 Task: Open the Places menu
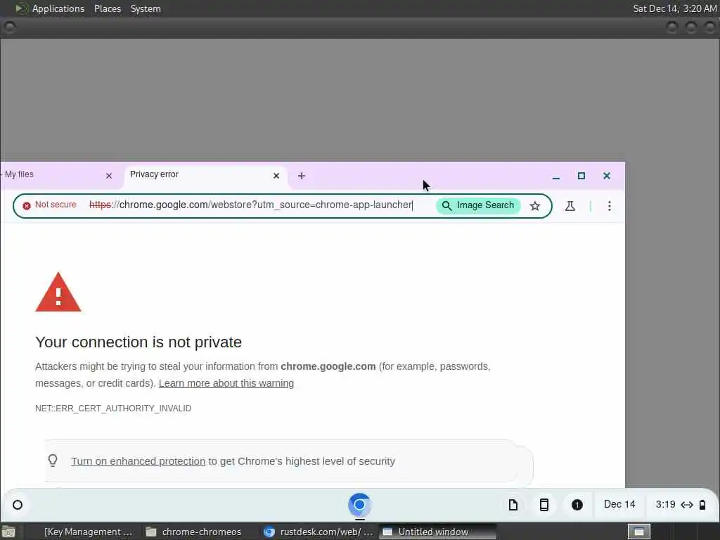point(108,8)
